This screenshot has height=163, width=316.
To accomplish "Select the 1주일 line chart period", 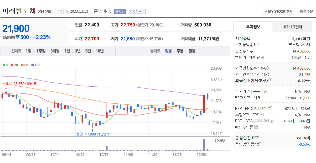I will [41, 51].
